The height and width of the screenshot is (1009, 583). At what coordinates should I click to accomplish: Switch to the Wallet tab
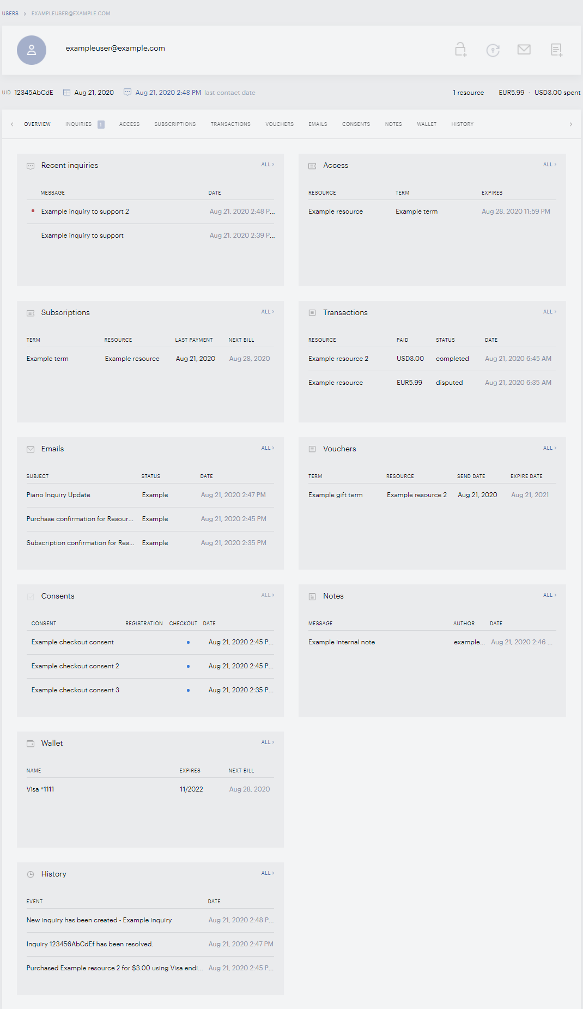pyautogui.click(x=427, y=124)
